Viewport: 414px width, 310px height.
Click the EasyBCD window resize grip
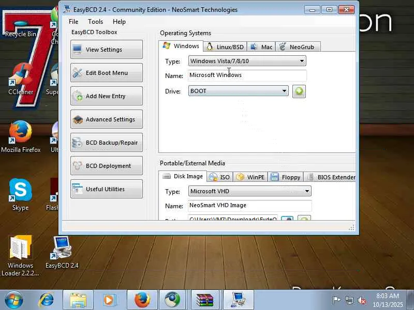tap(351, 228)
